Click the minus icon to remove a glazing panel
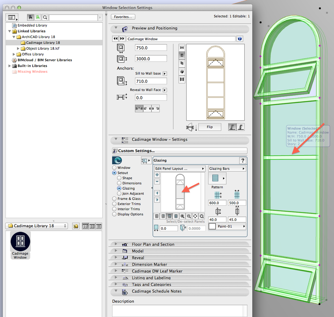 pyautogui.click(x=157, y=182)
